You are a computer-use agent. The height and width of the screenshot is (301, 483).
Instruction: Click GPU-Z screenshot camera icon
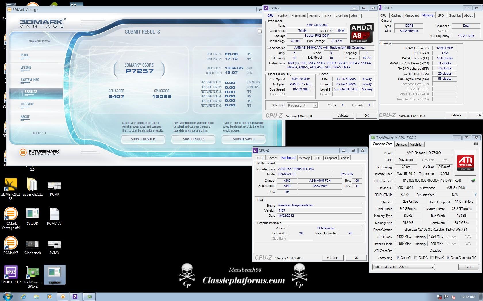(476, 144)
